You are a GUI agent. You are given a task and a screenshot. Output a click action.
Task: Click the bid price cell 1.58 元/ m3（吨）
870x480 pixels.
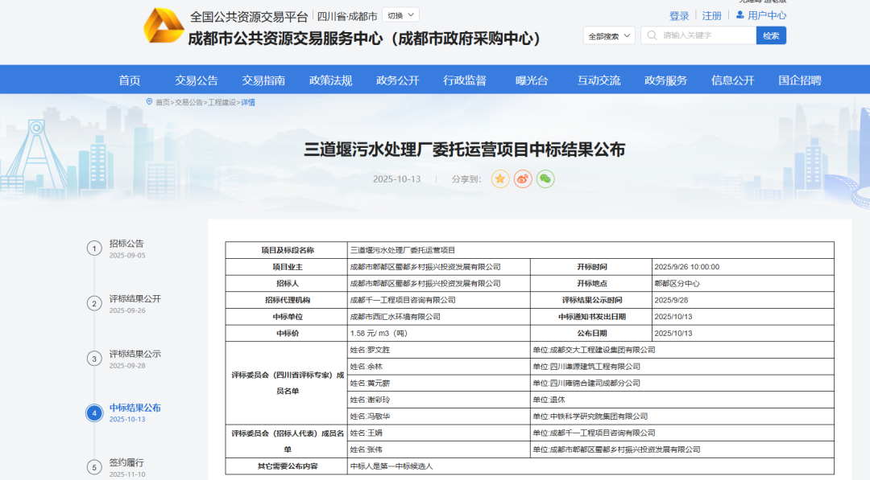(x=438, y=334)
